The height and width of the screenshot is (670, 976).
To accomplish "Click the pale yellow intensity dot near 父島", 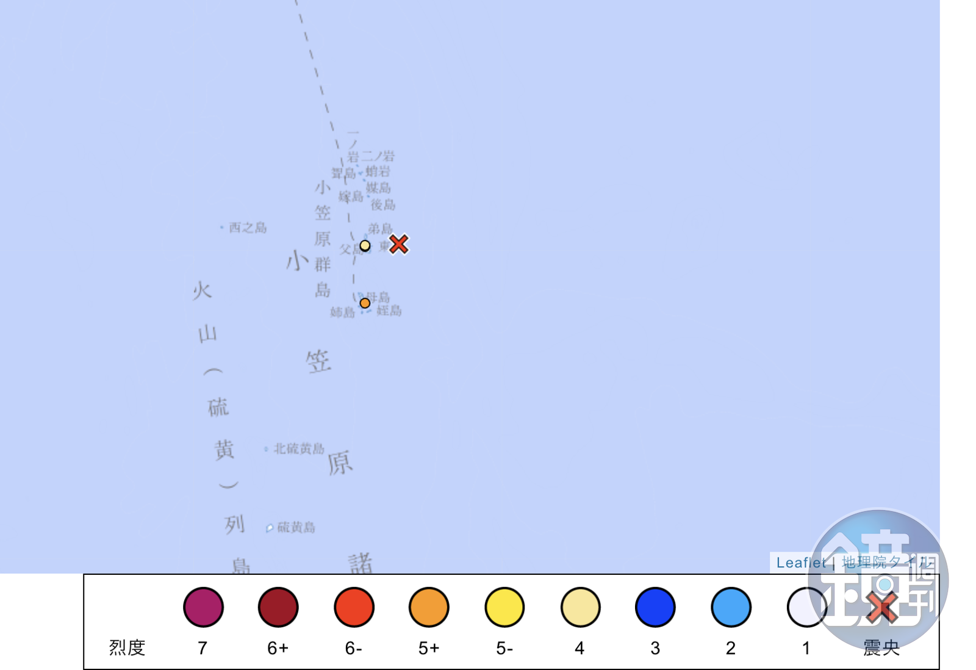I will pos(365,246).
